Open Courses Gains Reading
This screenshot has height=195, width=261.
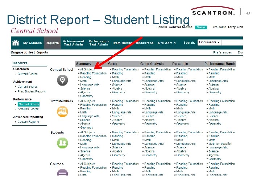[x=117, y=168]
